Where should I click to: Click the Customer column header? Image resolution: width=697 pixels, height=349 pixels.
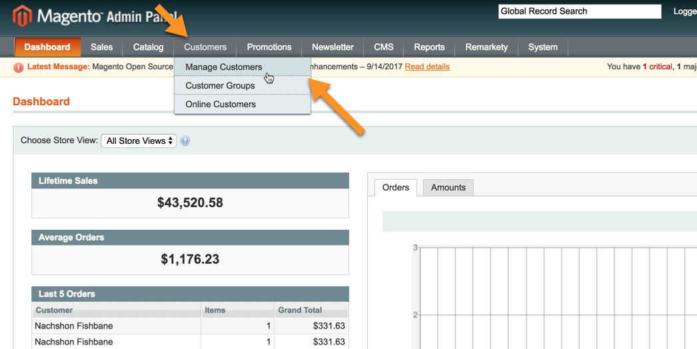(x=117, y=310)
